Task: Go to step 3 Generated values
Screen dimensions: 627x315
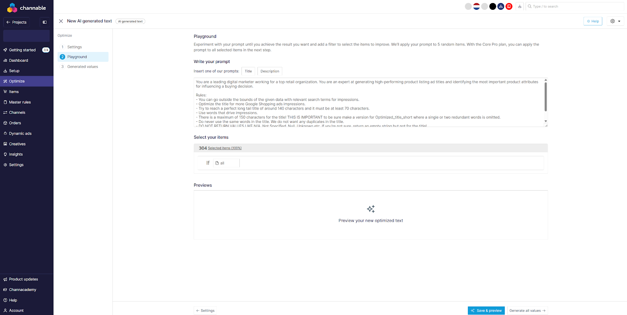Action: pos(82,67)
